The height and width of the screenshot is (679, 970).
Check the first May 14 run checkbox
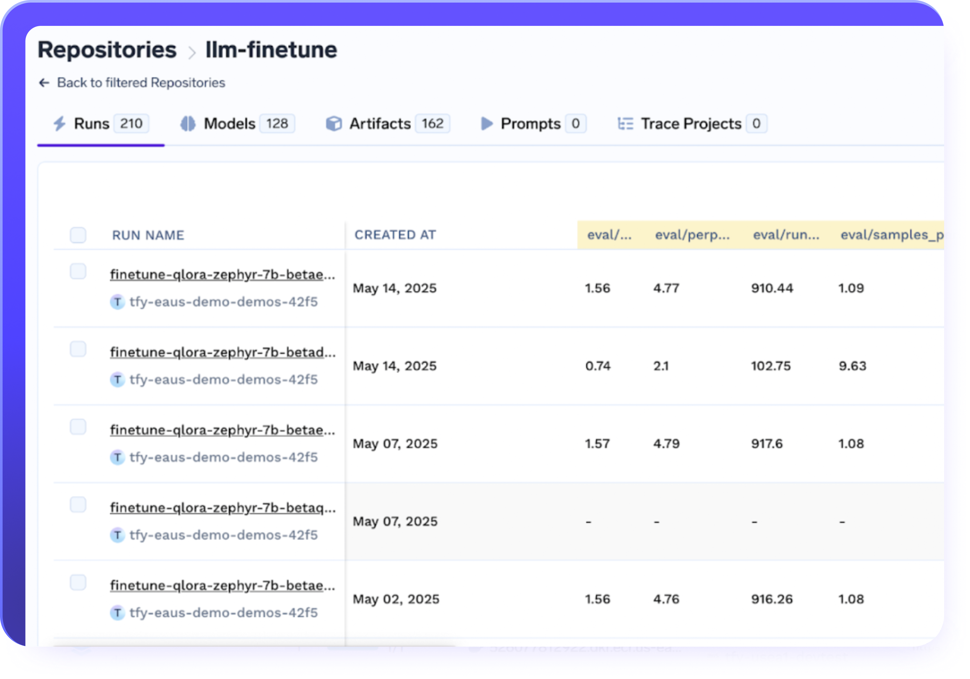point(78,271)
